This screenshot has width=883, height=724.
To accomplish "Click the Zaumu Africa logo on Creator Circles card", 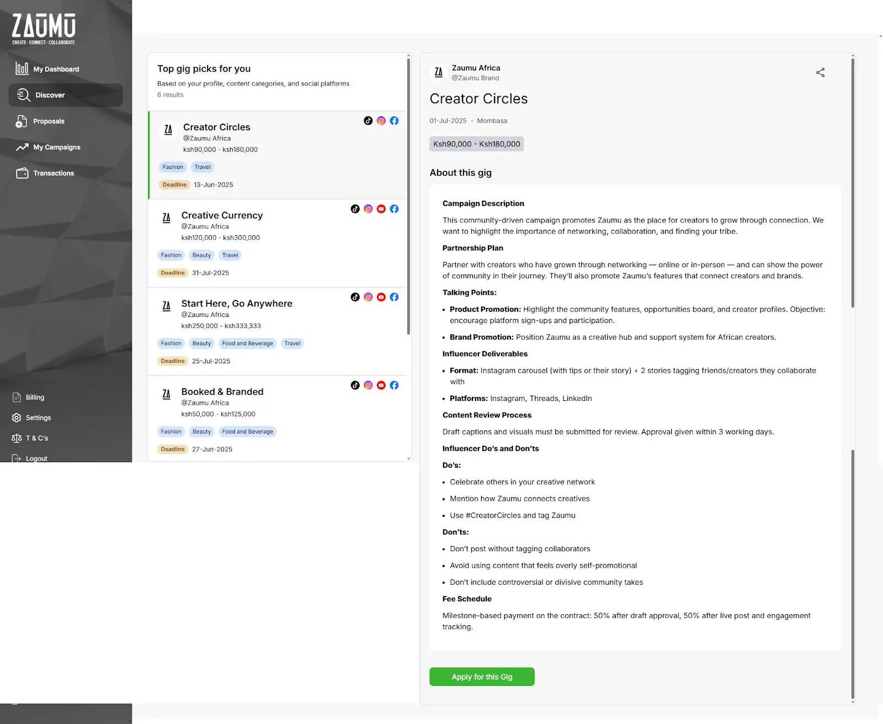I will pyautogui.click(x=168, y=130).
